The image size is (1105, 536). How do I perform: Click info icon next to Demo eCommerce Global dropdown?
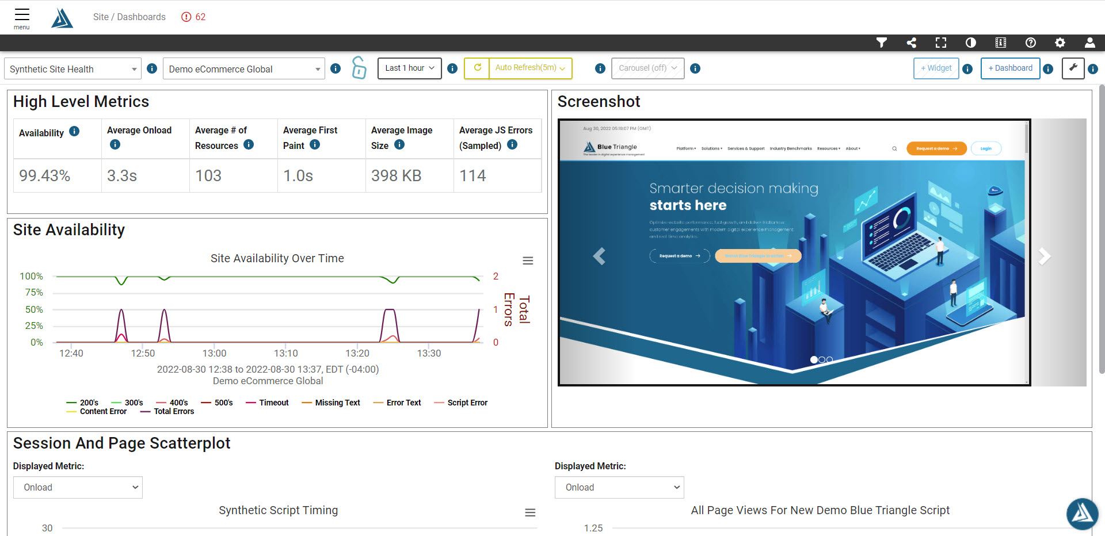[336, 68]
